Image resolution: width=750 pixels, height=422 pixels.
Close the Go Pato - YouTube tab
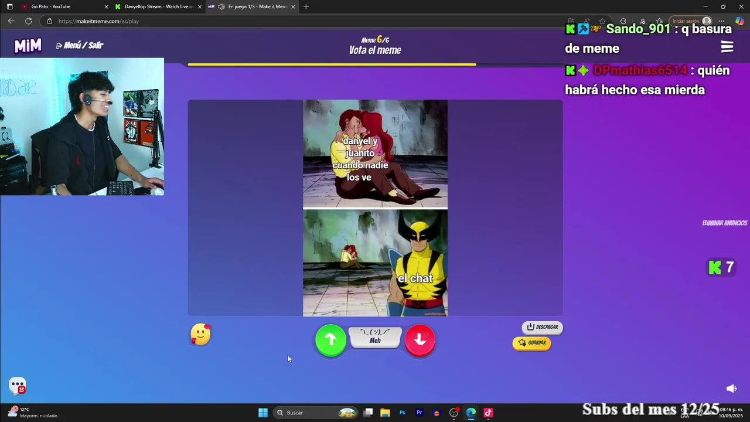point(106,6)
